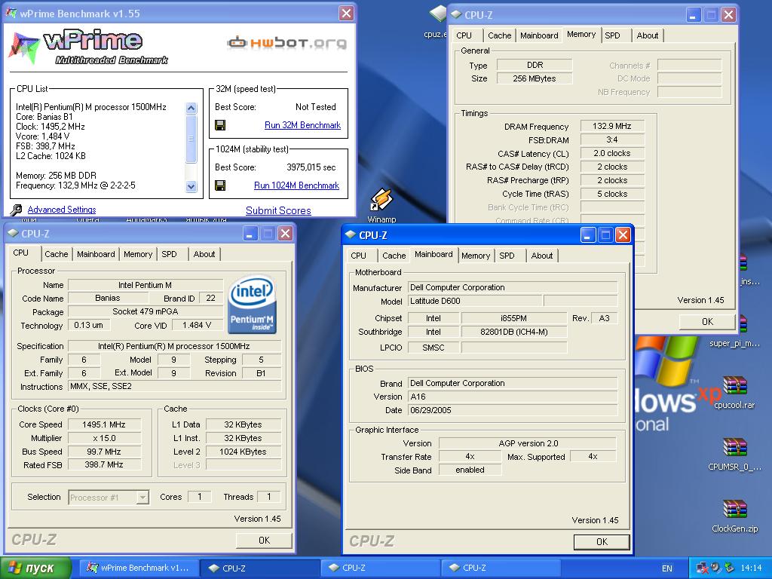
Task: Click the Rated FSB value 398.7 MHz
Action: [104, 464]
